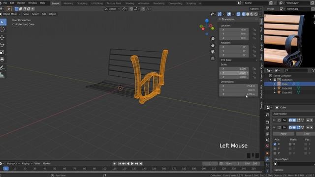Click the pan view hand icon
Image resolution: width=315 pixels, height=177 pixels.
213,45
